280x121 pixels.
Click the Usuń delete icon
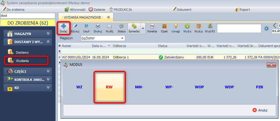click(x=86, y=26)
